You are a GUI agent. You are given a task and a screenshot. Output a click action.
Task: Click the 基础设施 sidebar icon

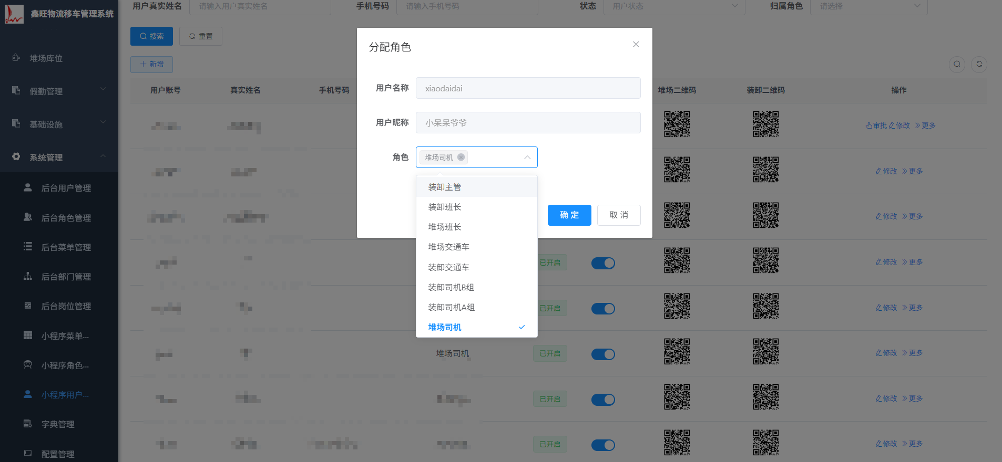pyautogui.click(x=16, y=123)
